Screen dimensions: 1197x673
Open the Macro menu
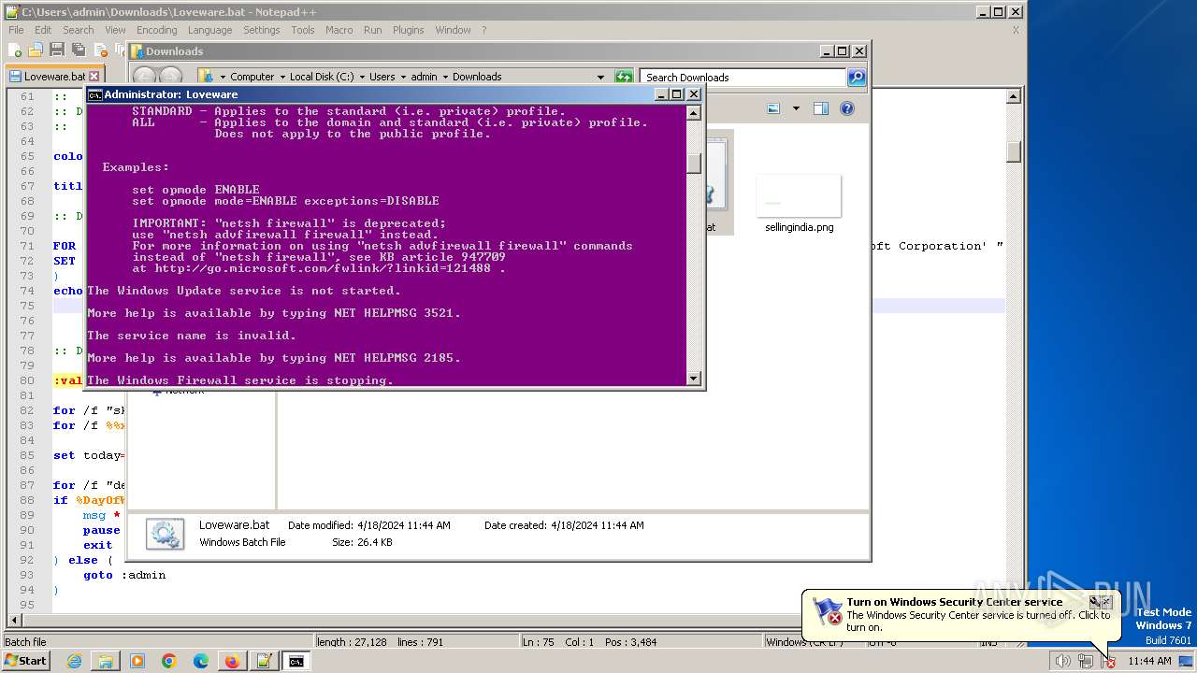tap(339, 30)
